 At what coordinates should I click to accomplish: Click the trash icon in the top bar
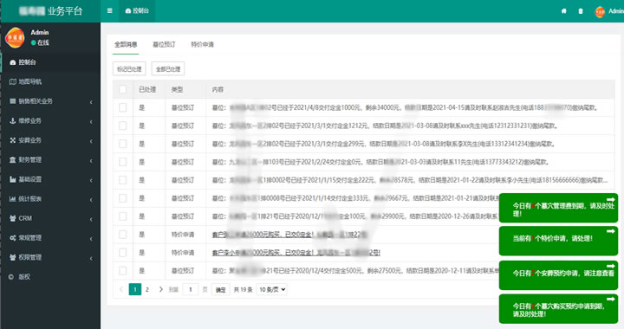coord(581,11)
